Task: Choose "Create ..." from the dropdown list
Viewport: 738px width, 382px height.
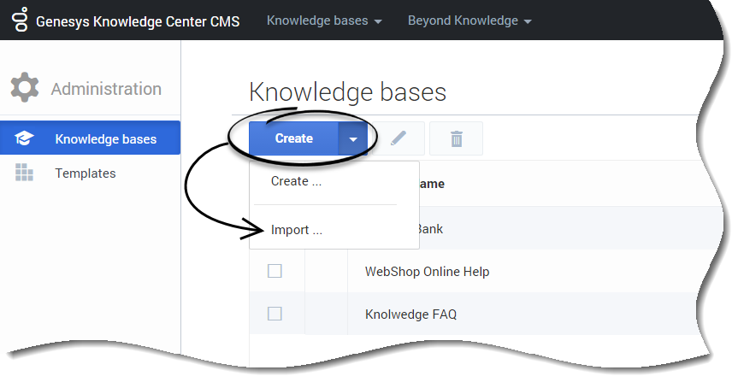Action: coord(296,181)
